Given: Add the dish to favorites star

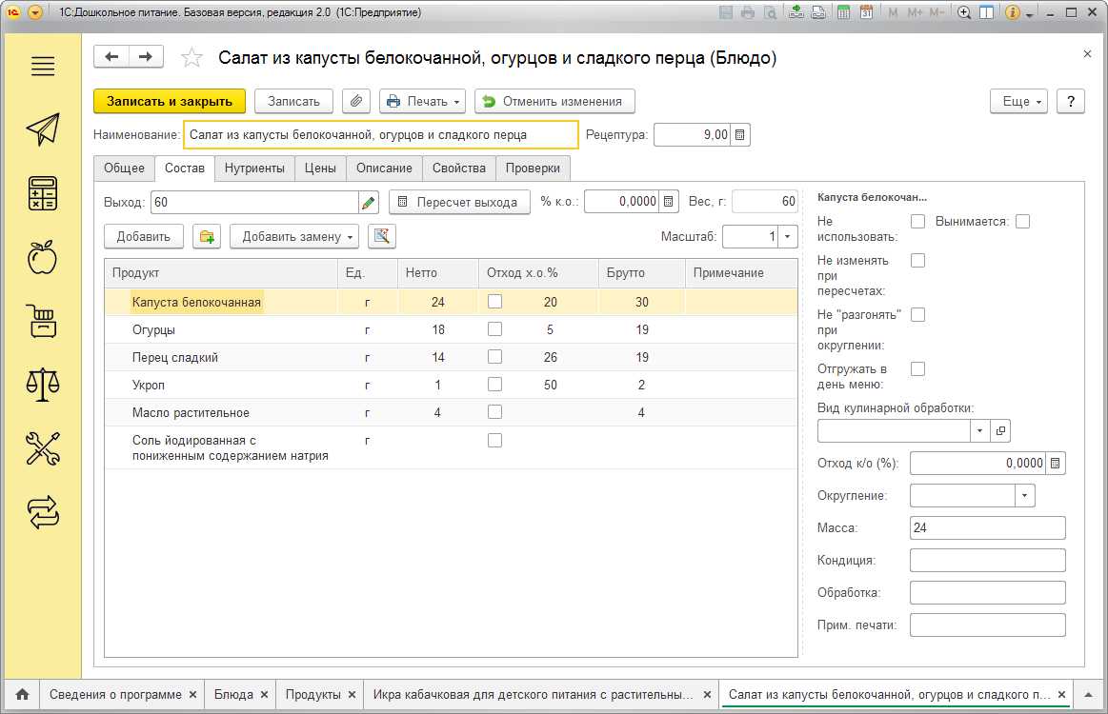Looking at the screenshot, I should 191,58.
